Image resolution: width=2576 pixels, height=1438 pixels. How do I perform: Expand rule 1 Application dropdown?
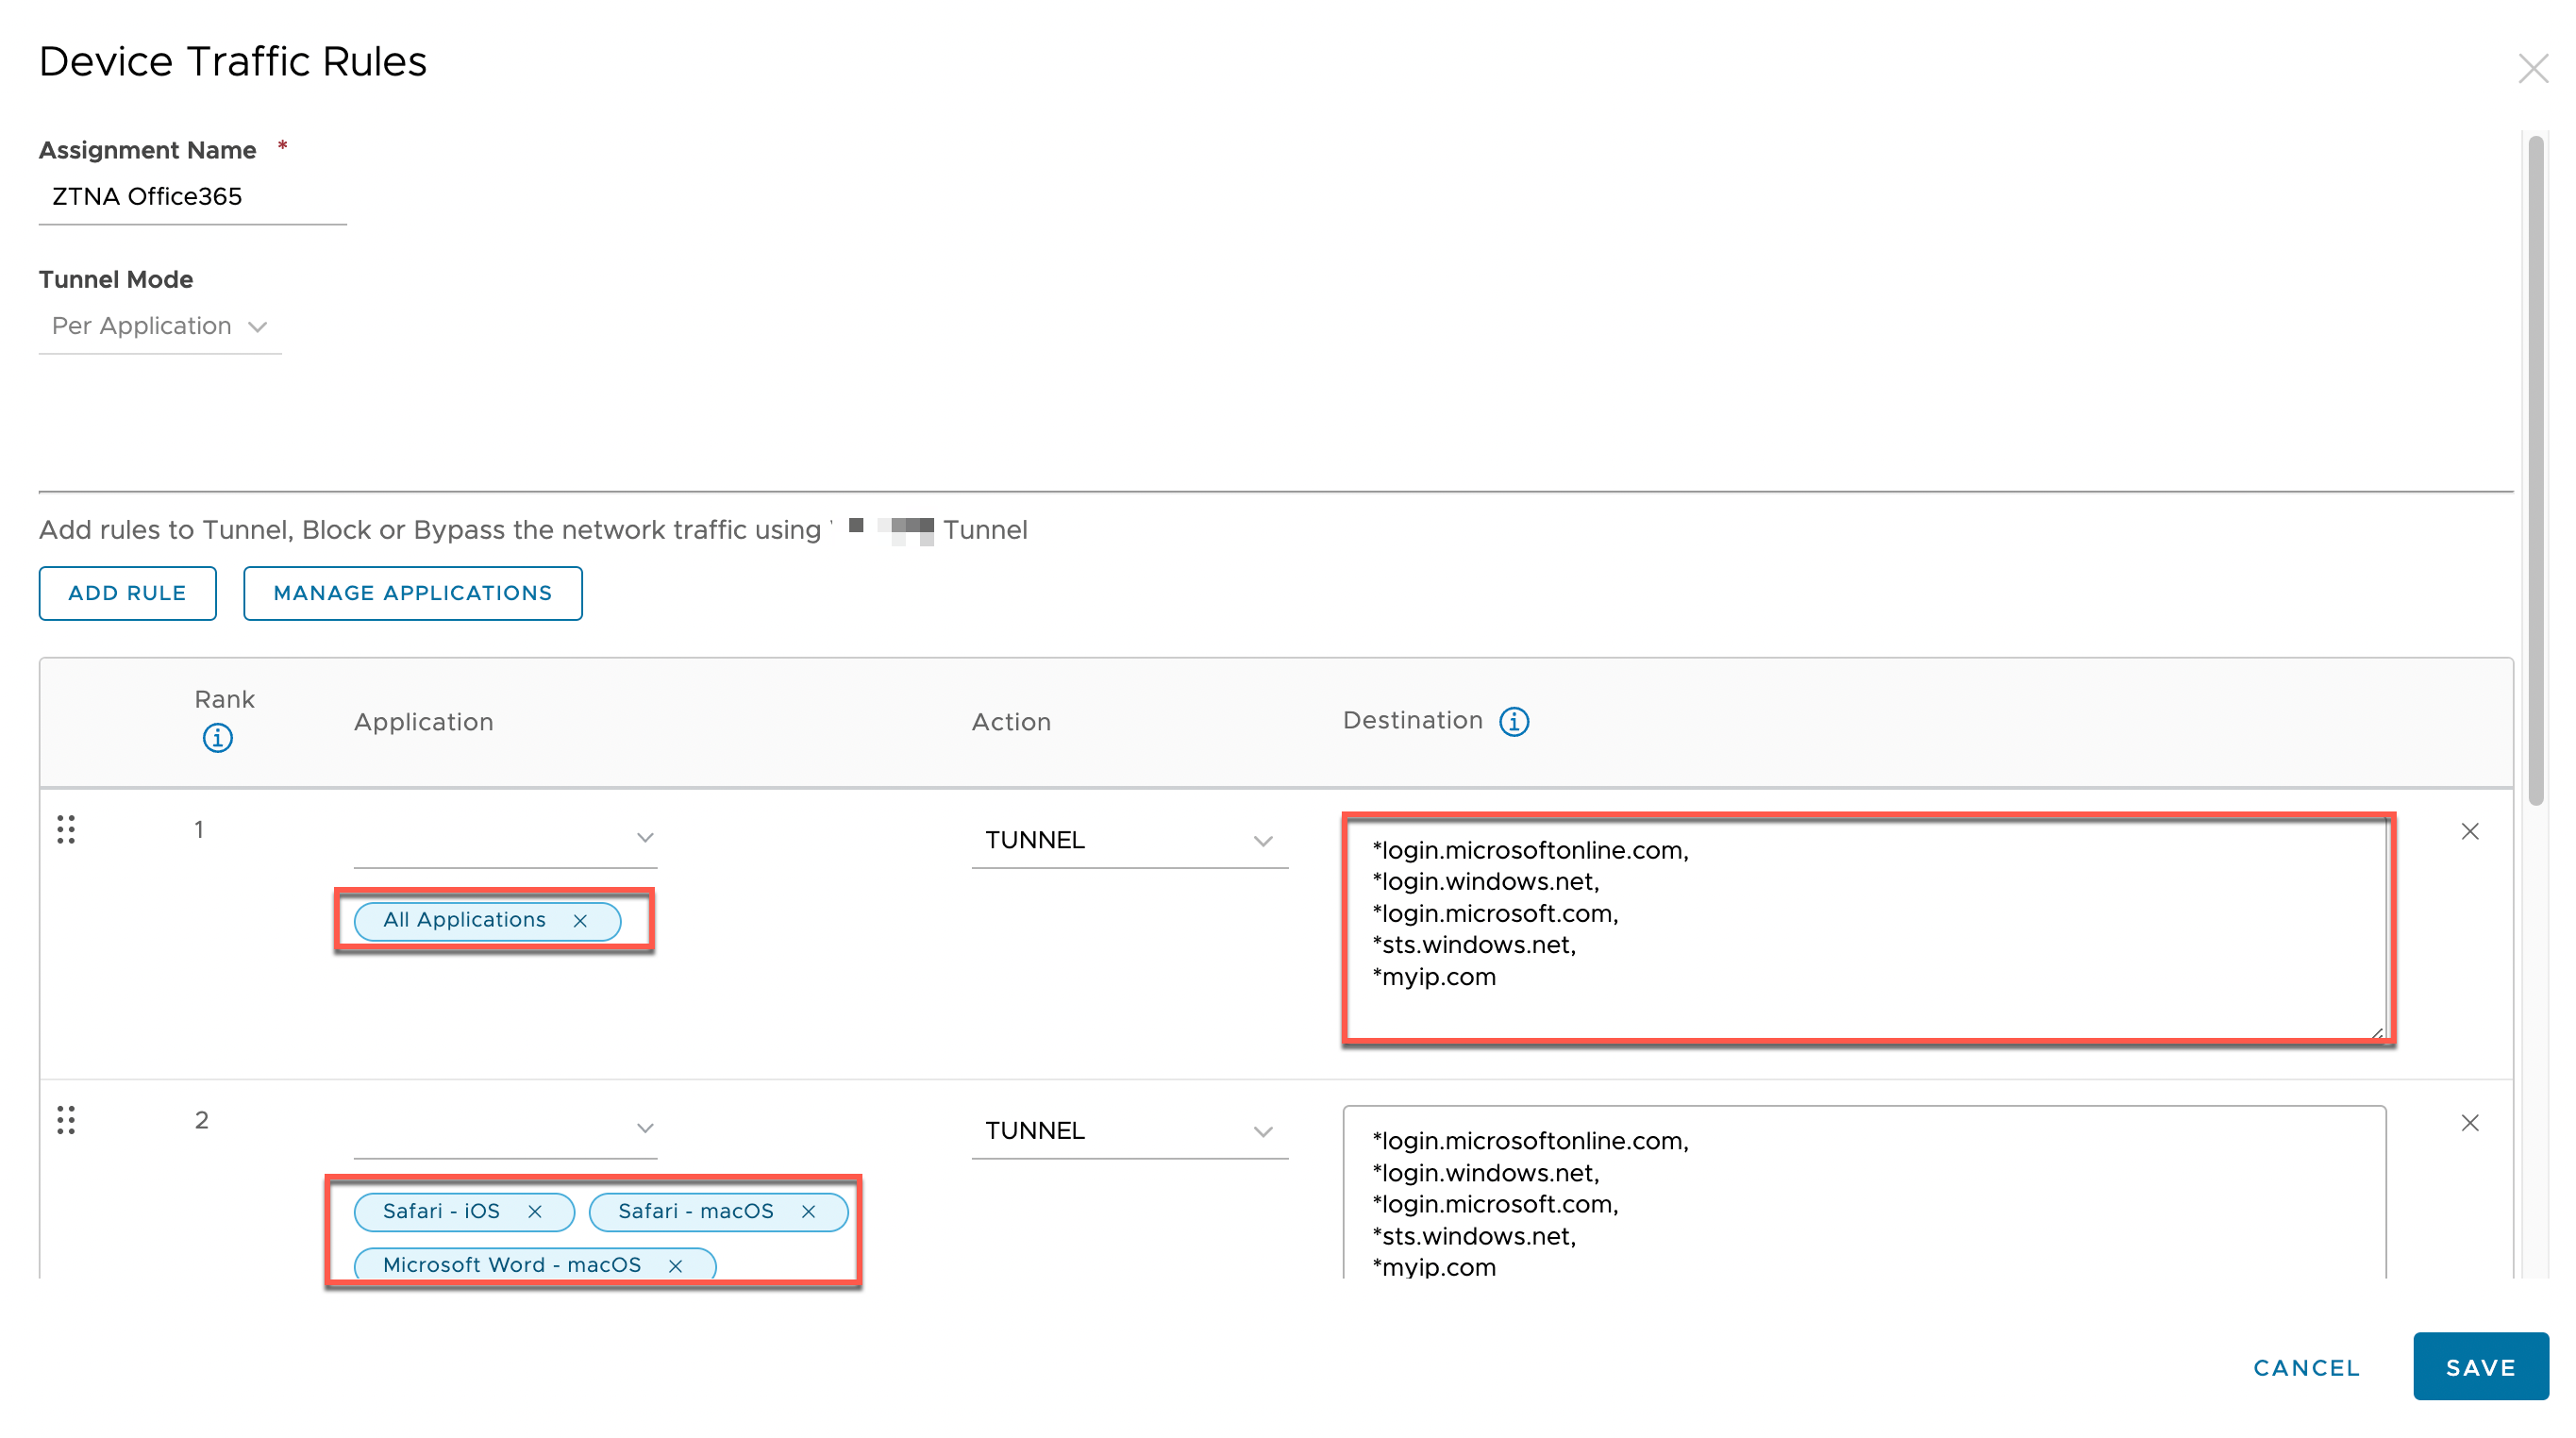[505, 838]
